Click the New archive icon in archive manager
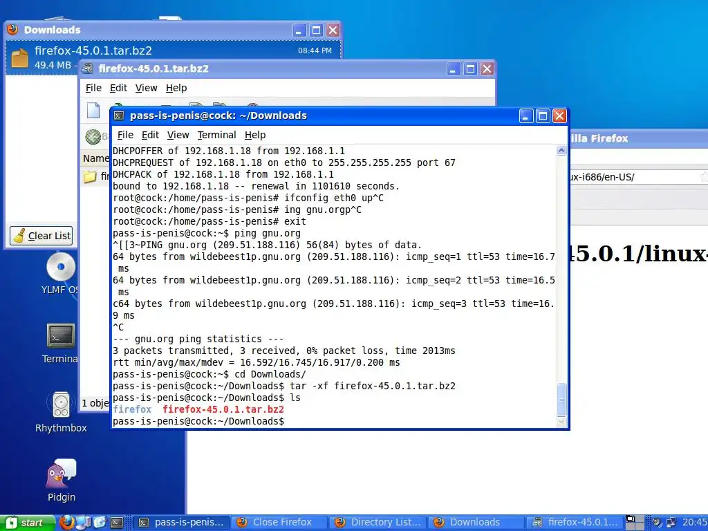The width and height of the screenshot is (708, 531). coord(93,110)
